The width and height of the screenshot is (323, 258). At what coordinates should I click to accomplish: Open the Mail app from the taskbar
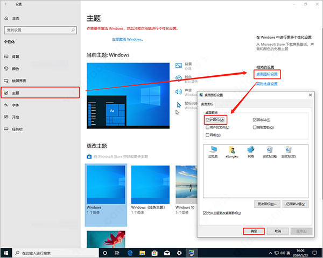click(x=167, y=253)
